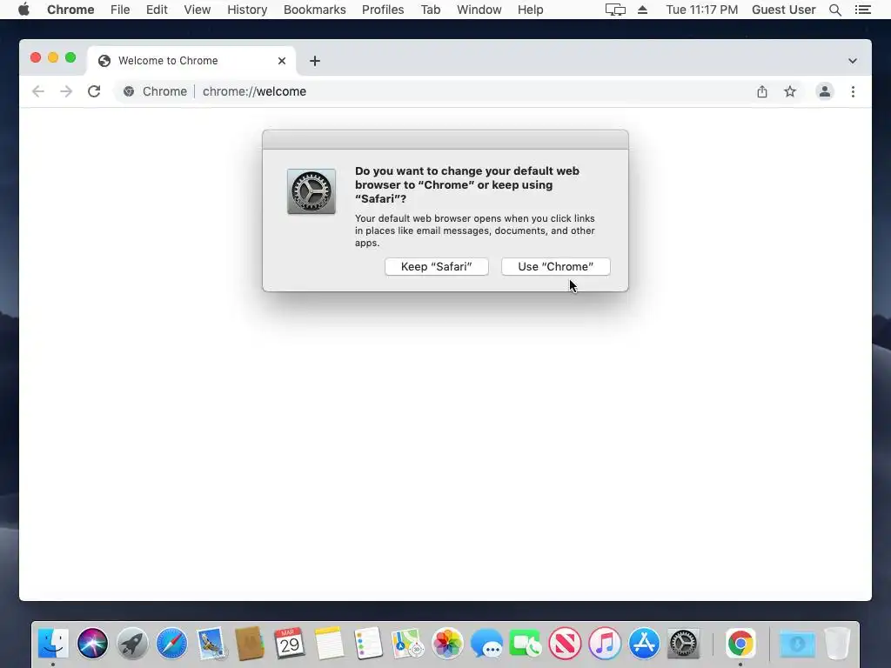
Task: Open News from the Dock
Action: click(566, 644)
